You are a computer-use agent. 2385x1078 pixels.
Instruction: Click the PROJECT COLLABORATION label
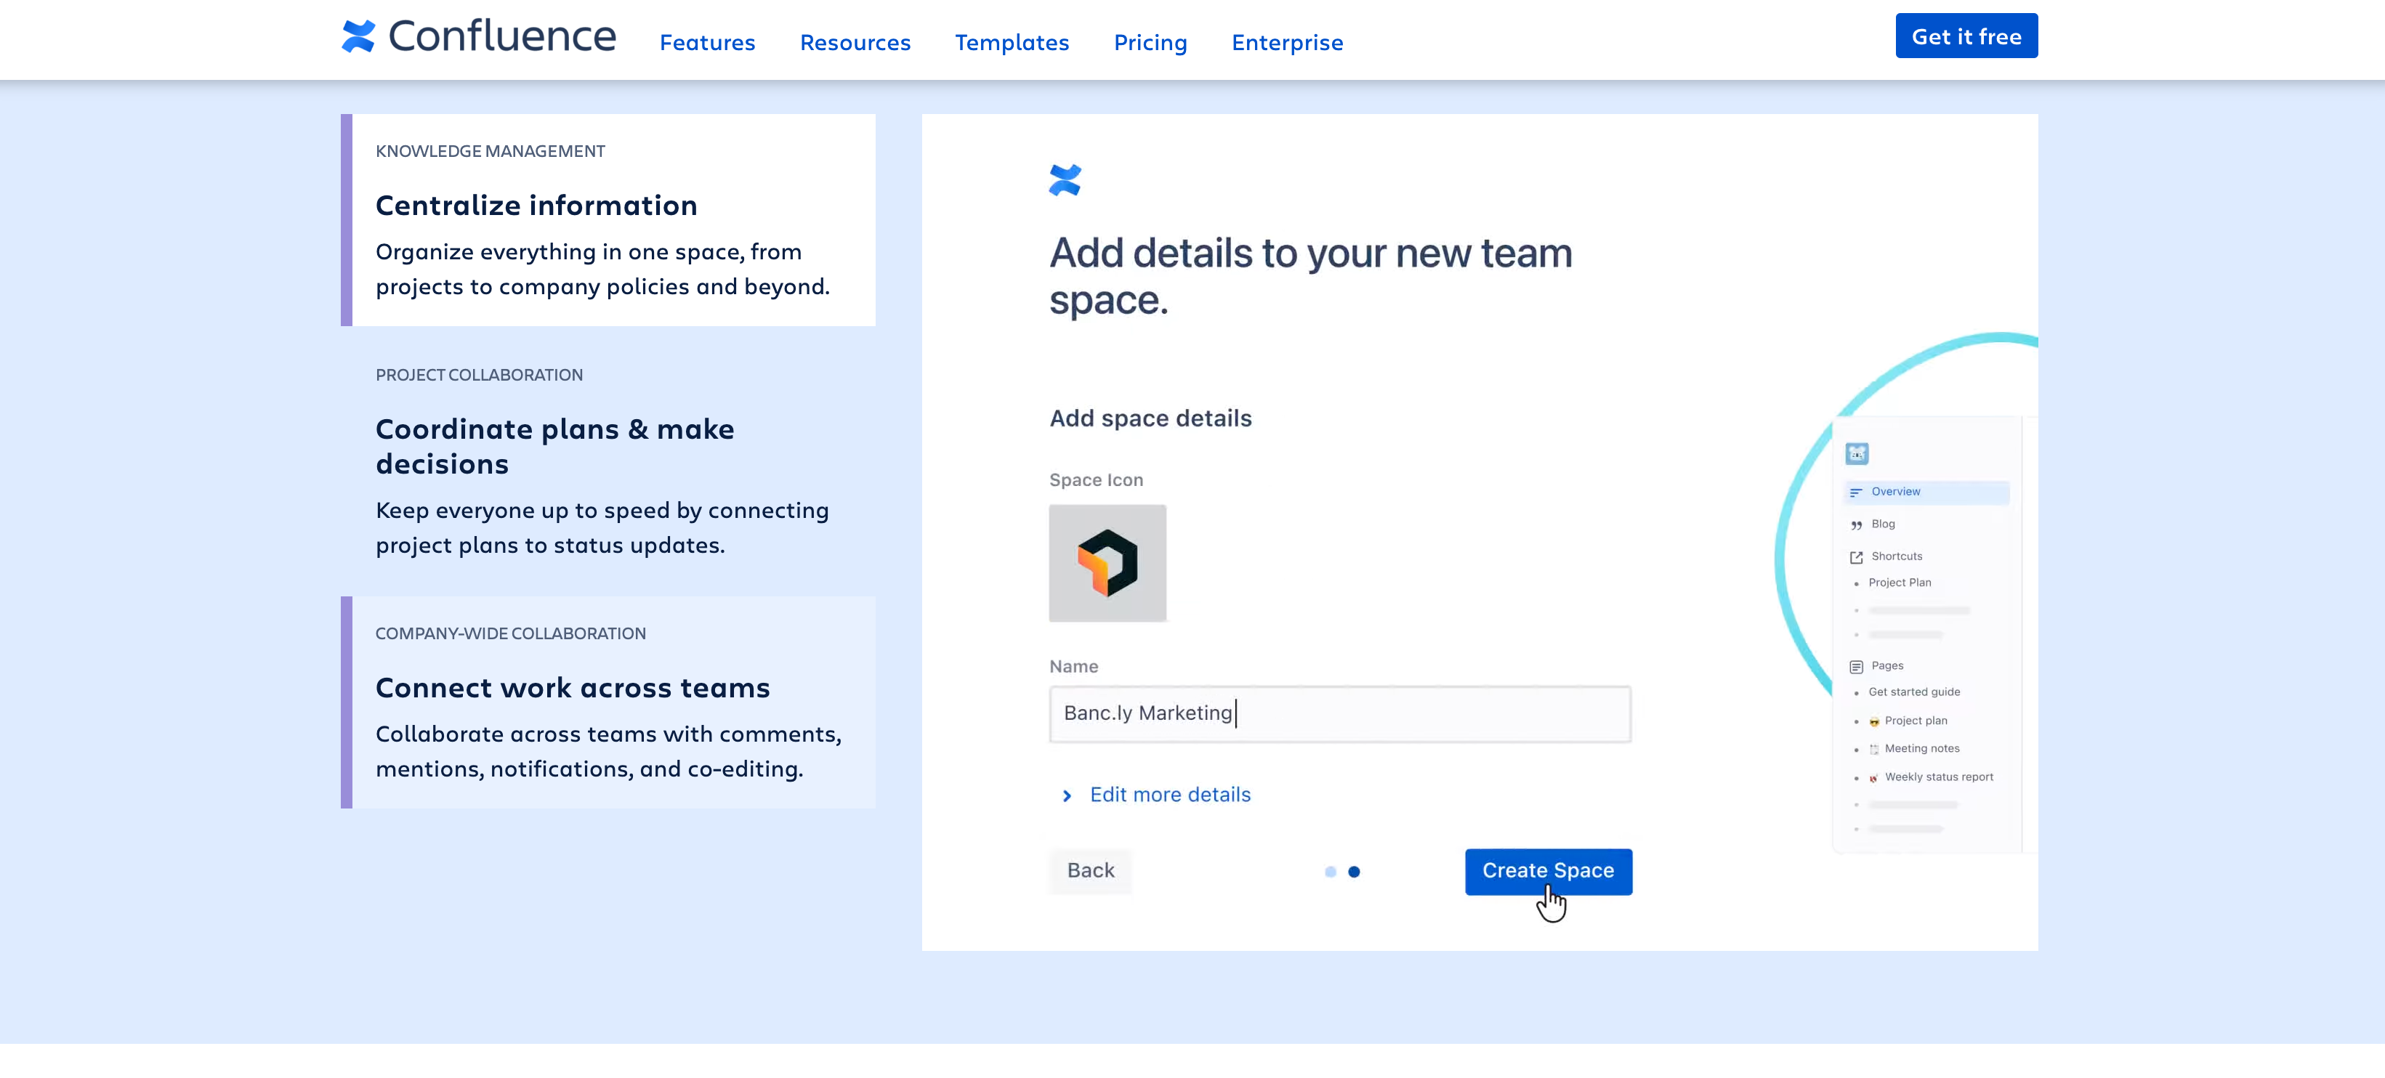pos(479,375)
